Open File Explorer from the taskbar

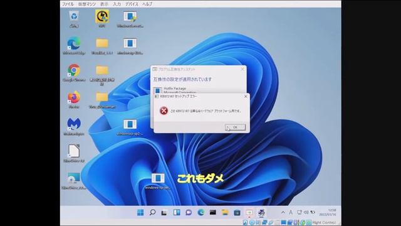pyautogui.click(x=225, y=212)
